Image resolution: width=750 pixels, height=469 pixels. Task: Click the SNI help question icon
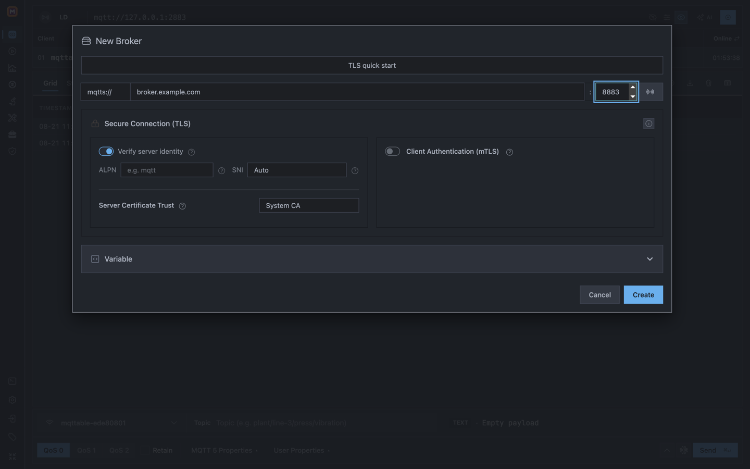click(355, 170)
